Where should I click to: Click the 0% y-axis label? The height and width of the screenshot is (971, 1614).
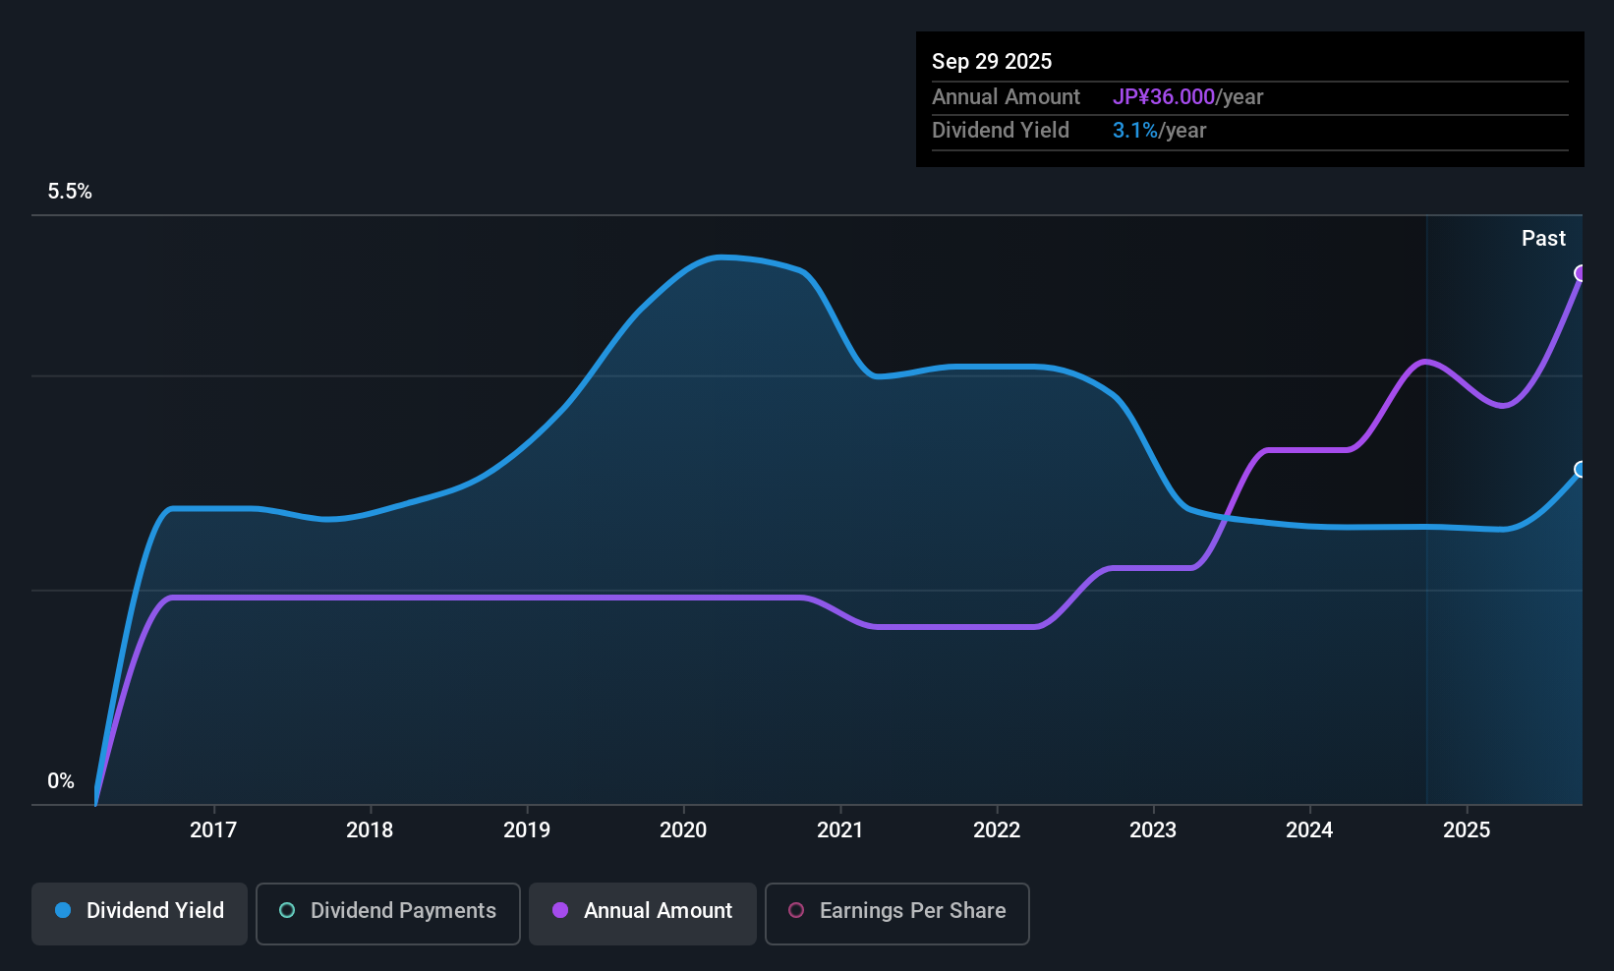click(61, 781)
